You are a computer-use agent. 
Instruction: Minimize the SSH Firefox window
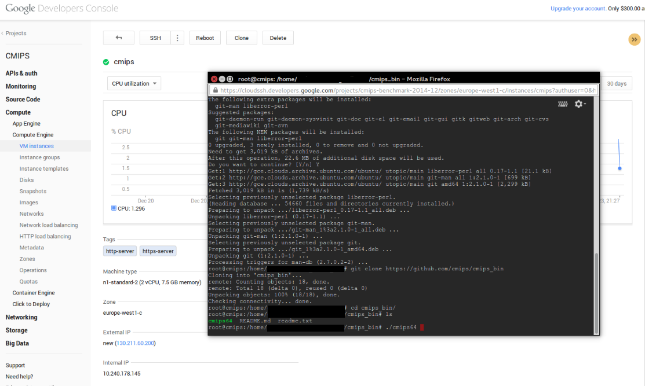click(x=222, y=79)
